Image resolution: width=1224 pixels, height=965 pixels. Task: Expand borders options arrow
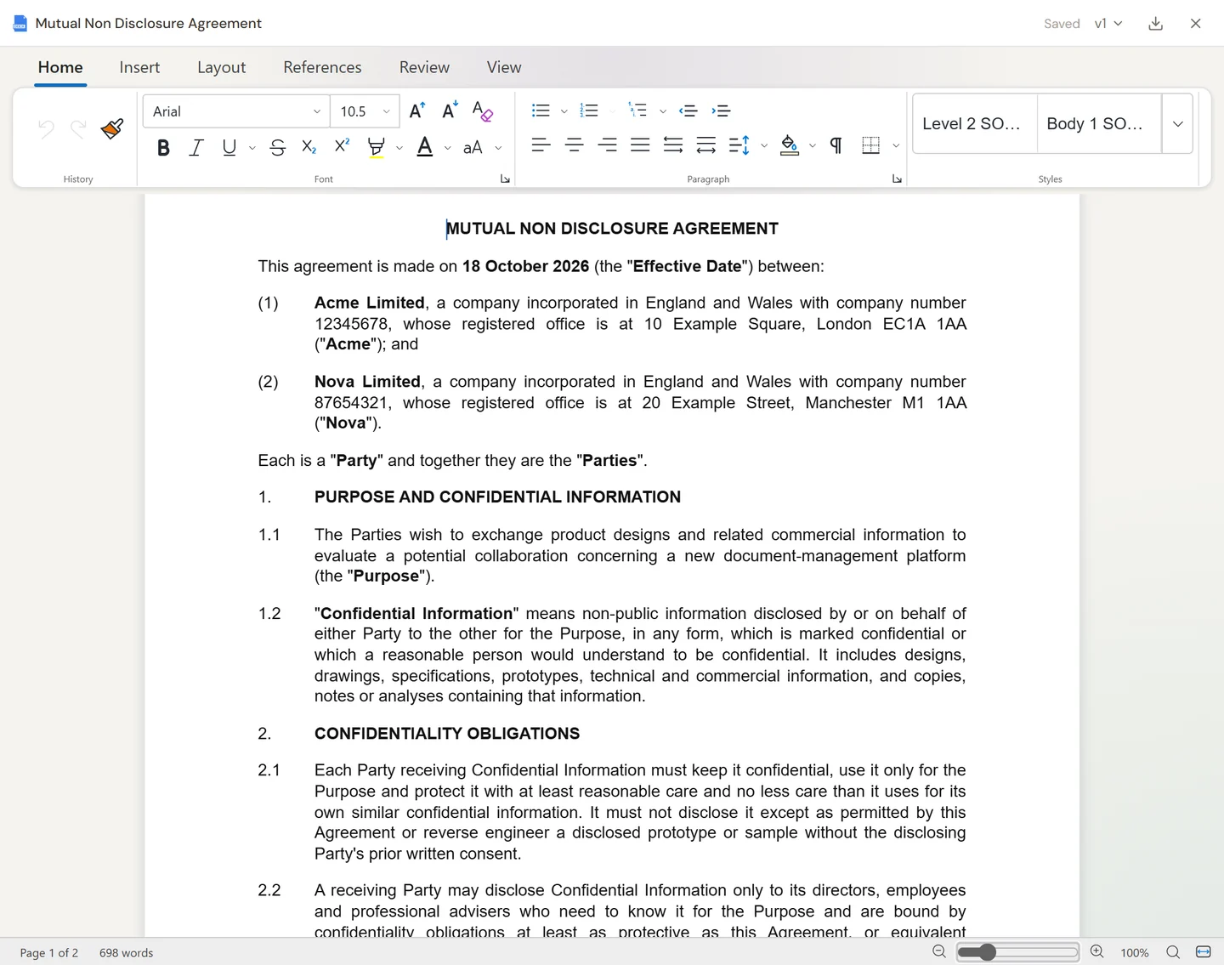pyautogui.click(x=896, y=145)
